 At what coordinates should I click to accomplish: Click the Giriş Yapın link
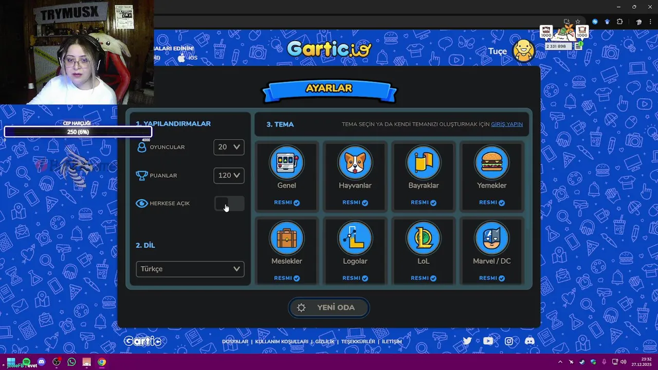507,124
